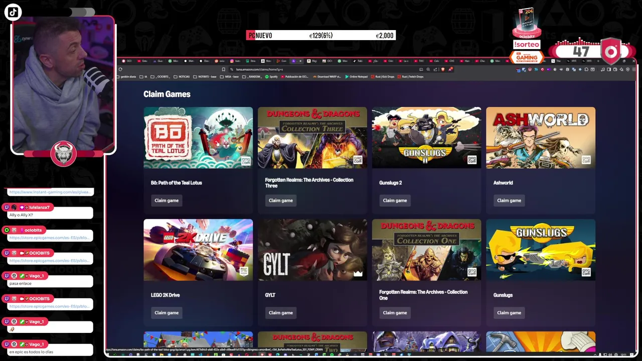Click Claim game under GYLT

(281, 313)
